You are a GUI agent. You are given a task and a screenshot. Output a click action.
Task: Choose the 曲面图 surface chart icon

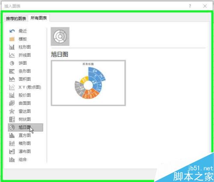point(12,103)
